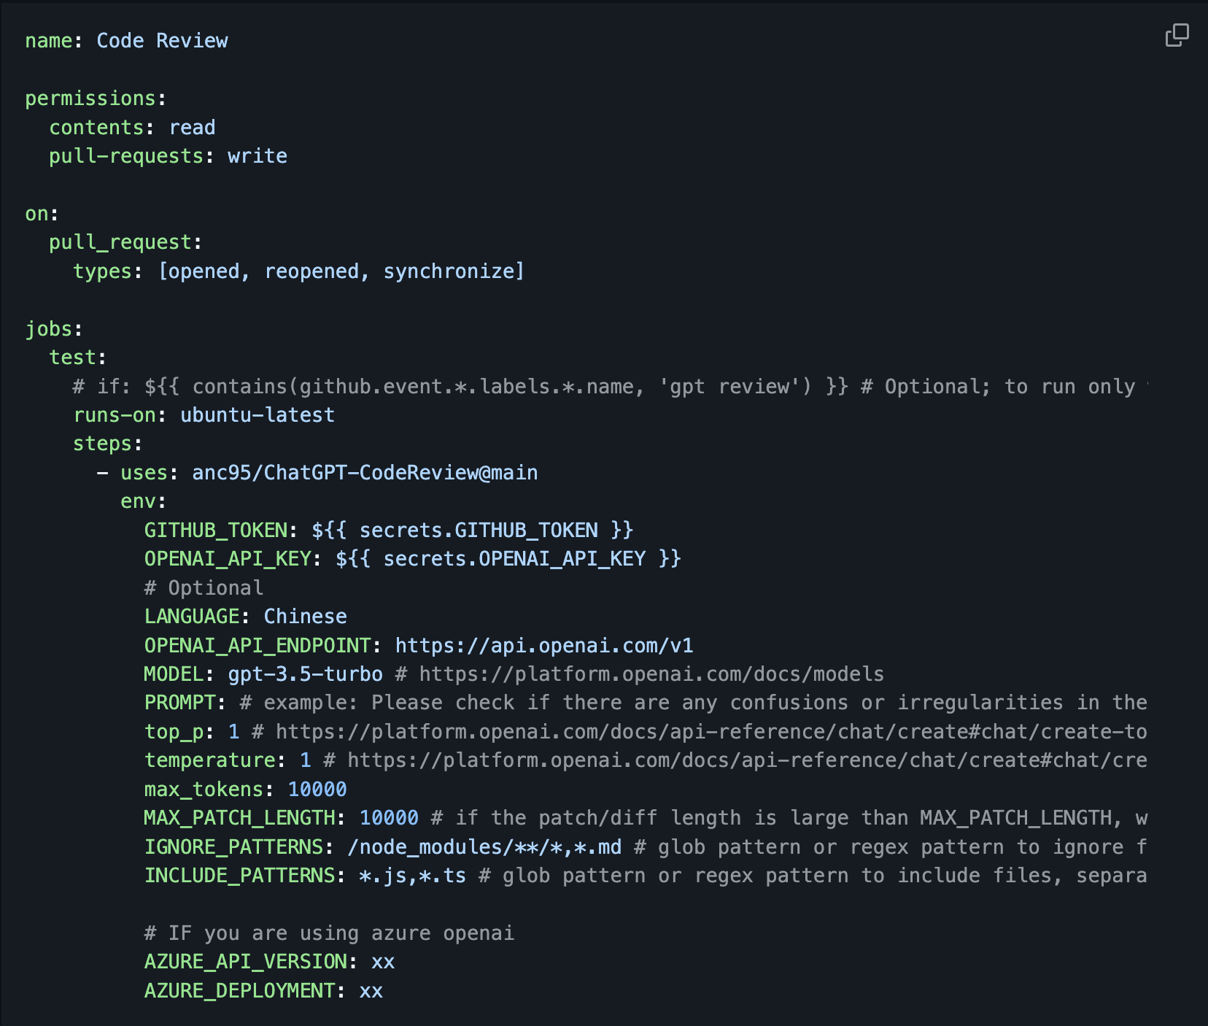Click 'anc95/ChatGPT-CodeReview@main' action reference

(365, 473)
